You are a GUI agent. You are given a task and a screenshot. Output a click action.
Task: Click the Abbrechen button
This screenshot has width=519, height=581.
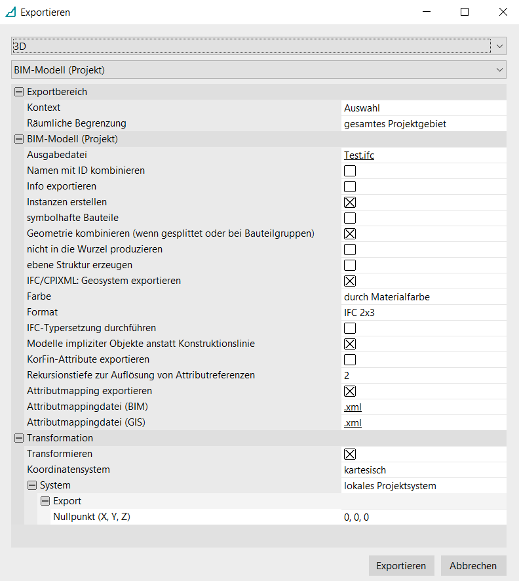click(473, 565)
